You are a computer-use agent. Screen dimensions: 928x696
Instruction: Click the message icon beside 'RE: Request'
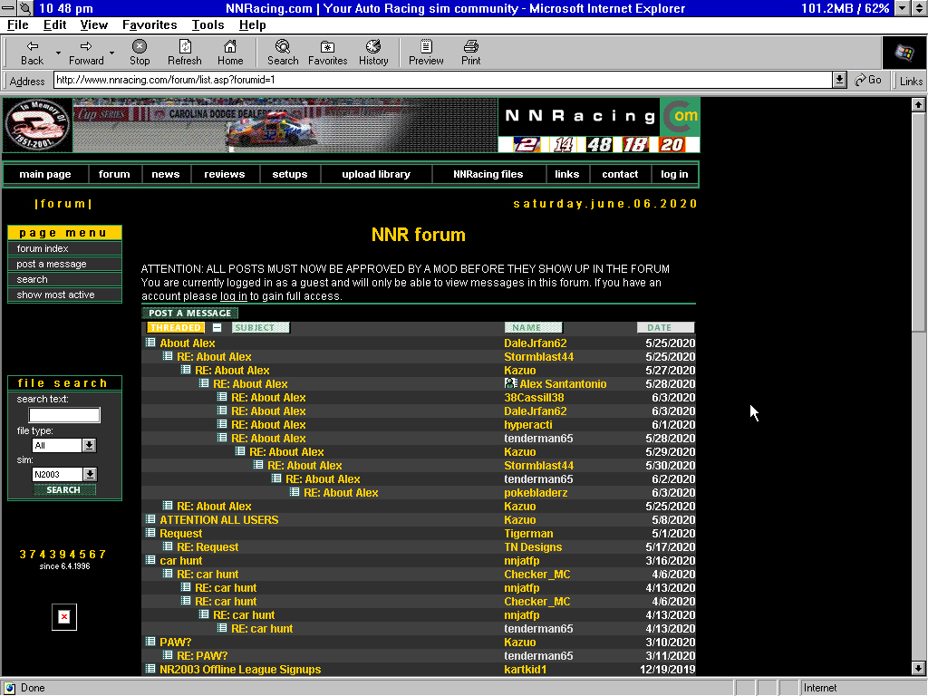(x=168, y=546)
